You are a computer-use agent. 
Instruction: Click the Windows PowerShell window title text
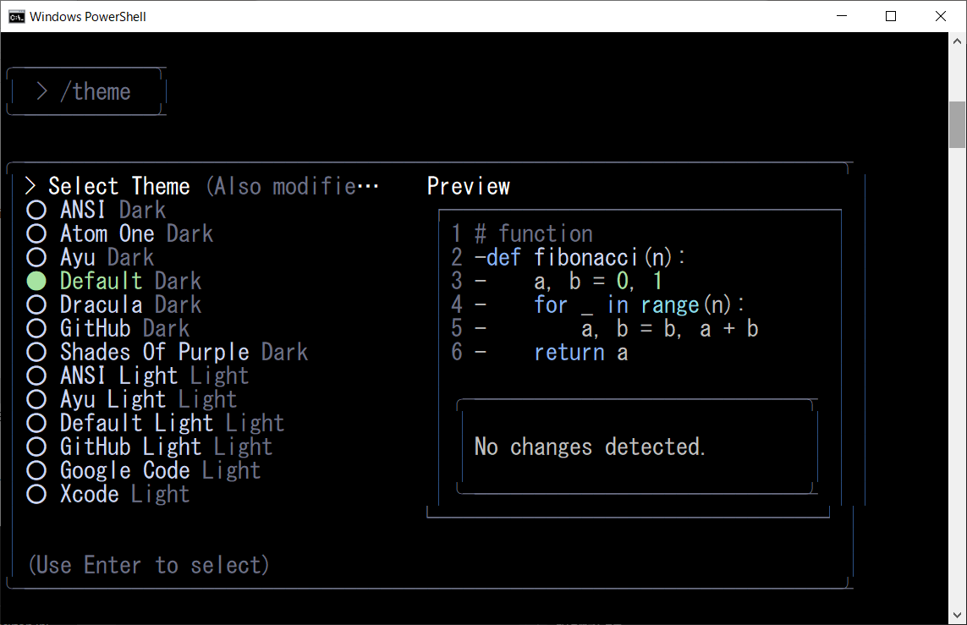click(88, 17)
